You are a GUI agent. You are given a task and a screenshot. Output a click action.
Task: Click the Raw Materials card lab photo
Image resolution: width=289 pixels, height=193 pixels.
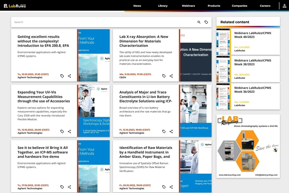pyautogui.click(x=196, y=166)
